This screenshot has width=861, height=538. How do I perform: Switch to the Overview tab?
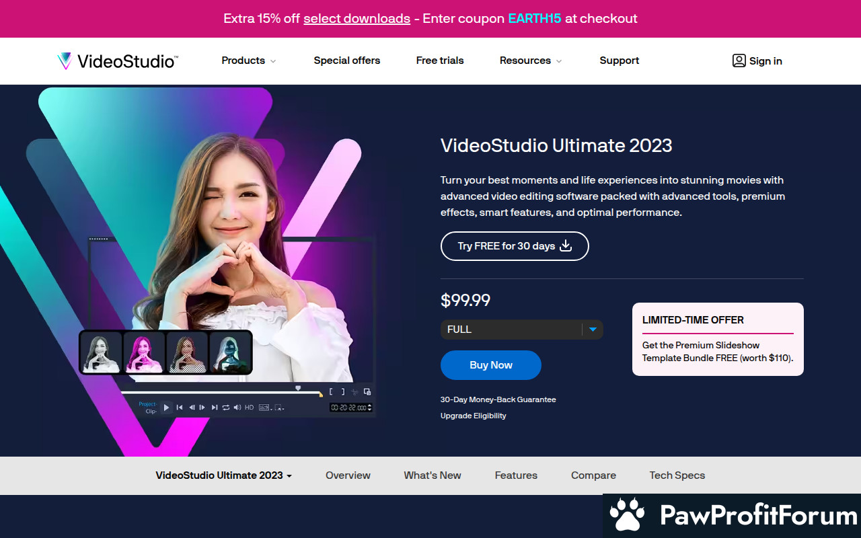(x=348, y=475)
